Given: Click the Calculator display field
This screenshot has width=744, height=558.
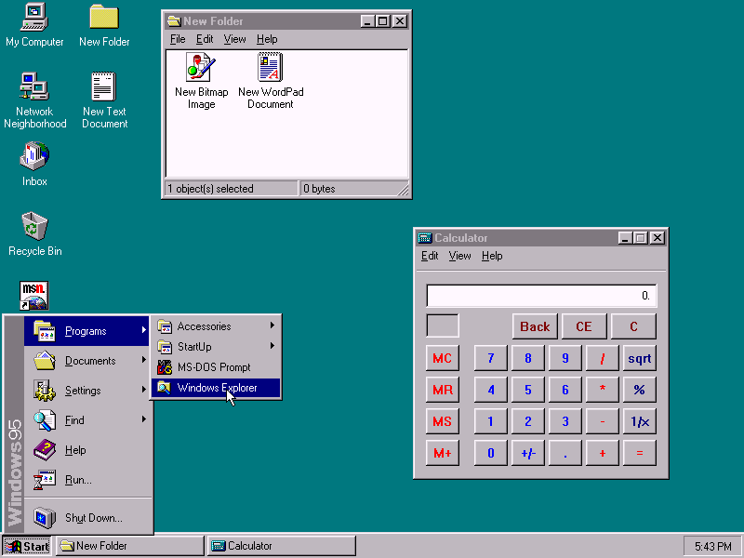Looking at the screenshot, I should 541,296.
